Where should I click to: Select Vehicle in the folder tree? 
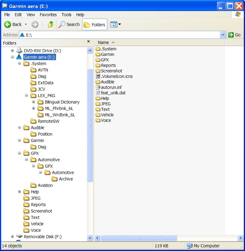click(x=37, y=224)
